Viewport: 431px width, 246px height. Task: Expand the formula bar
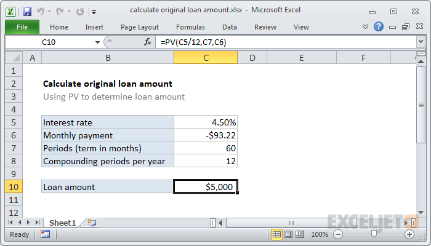[421, 42]
